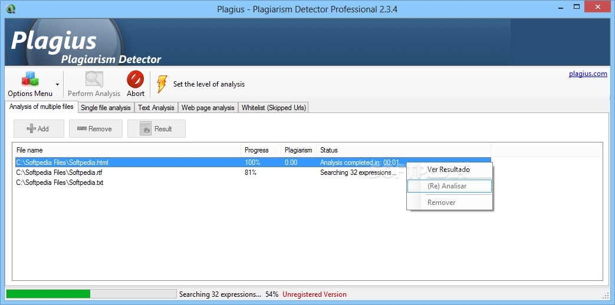Image resolution: width=615 pixels, height=305 pixels.
Task: Sort by the Plagiarism column header
Action: click(298, 150)
